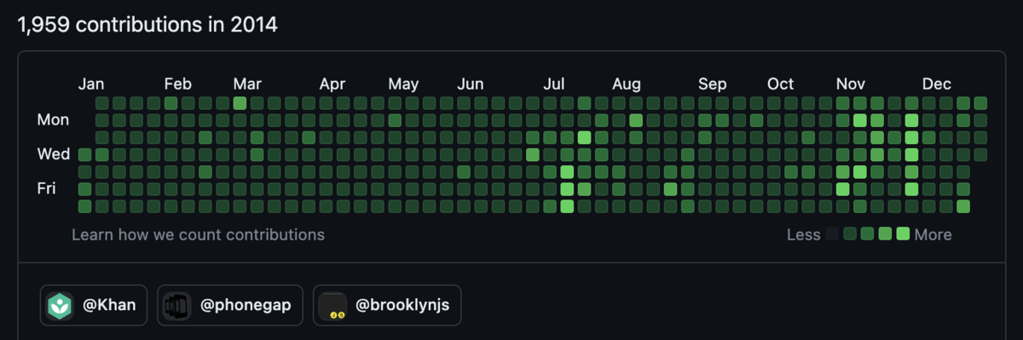
Task: Click the brooklynjs organization avatar icon
Action: pyautogui.click(x=332, y=305)
